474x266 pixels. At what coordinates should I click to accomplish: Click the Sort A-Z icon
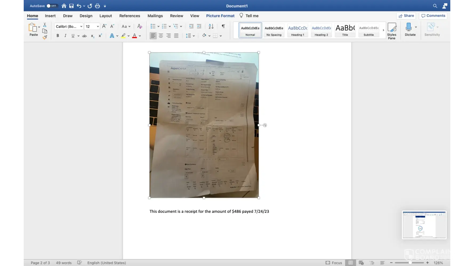point(211,26)
